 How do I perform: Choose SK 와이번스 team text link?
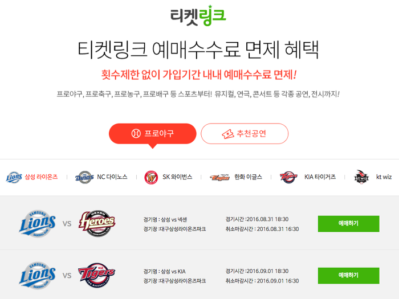pyautogui.click(x=177, y=177)
